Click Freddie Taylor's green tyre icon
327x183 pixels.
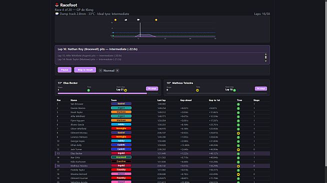238,170
